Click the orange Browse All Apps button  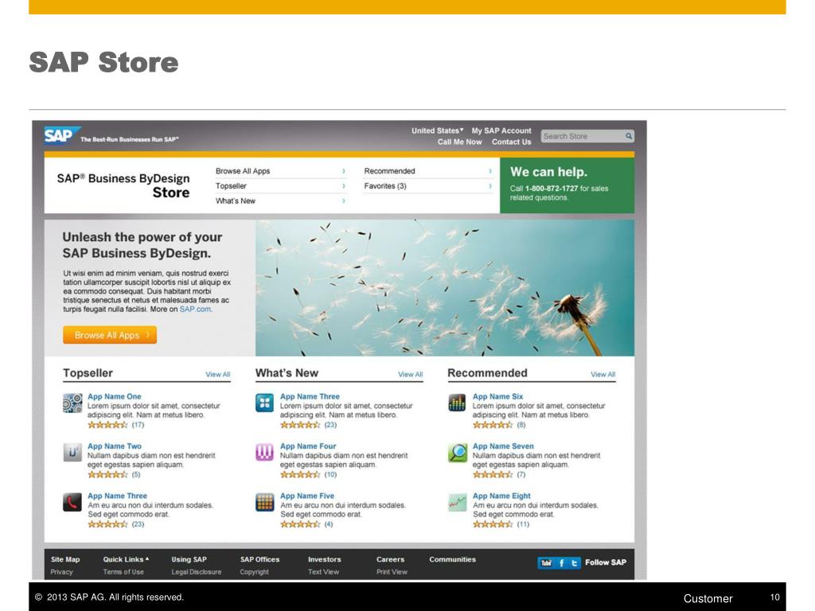point(110,335)
